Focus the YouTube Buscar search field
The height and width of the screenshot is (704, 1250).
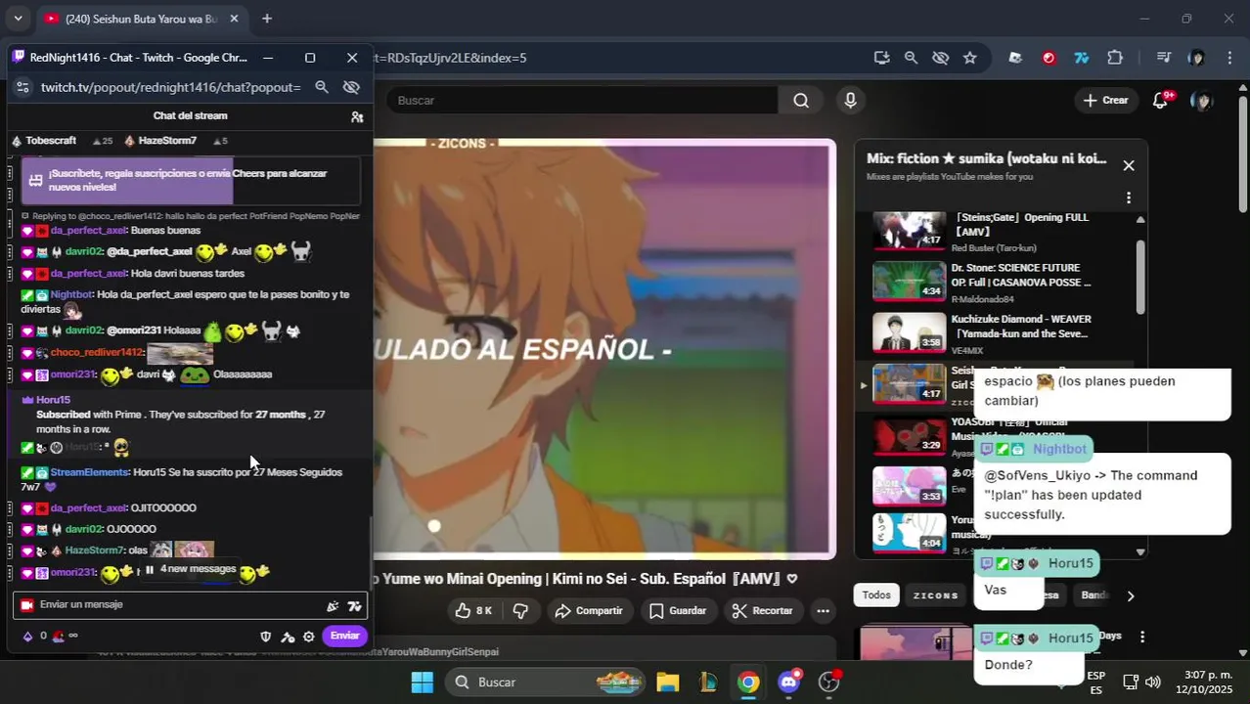[x=582, y=100]
